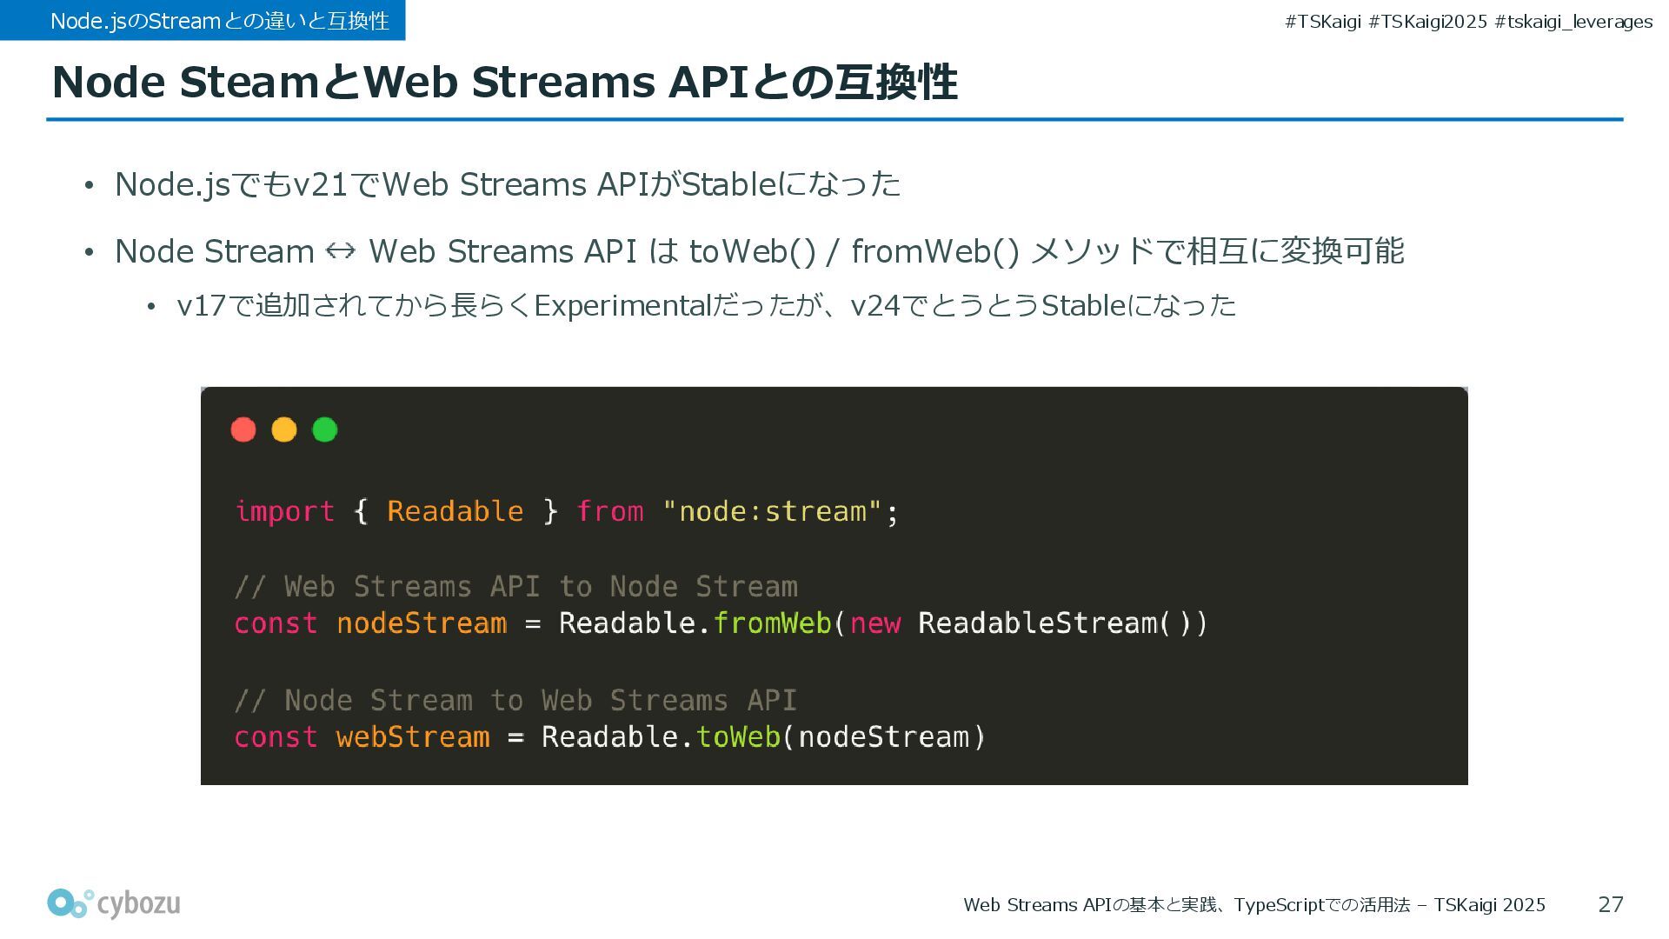Click the slide title Node SteamとWeb Streams APIとの互換性

[x=504, y=83]
